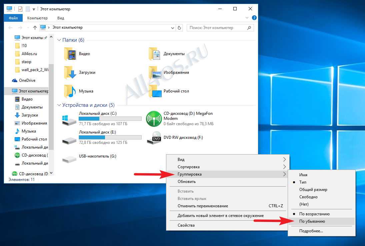The height and width of the screenshot is (246, 365).
Task: Collapse the Папки (6) group
Action: [x=59, y=40]
